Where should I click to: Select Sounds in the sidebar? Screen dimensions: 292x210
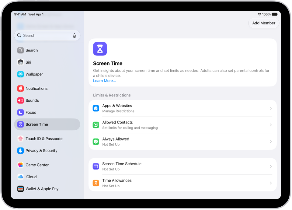[47, 100]
